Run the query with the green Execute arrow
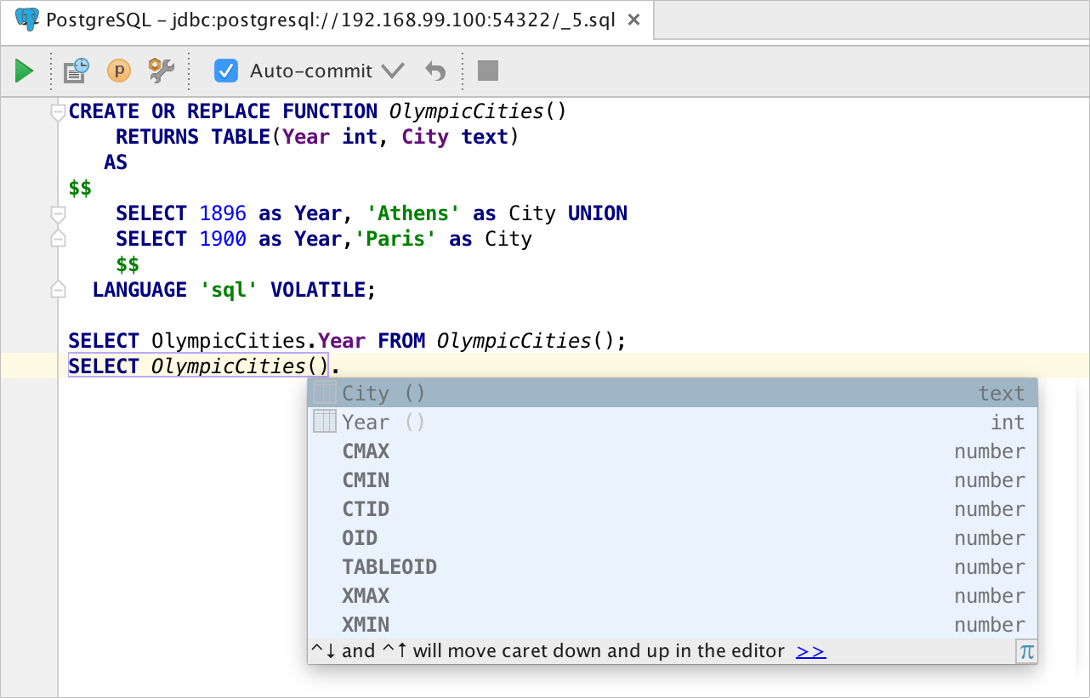The height and width of the screenshot is (698, 1090). coord(24,71)
